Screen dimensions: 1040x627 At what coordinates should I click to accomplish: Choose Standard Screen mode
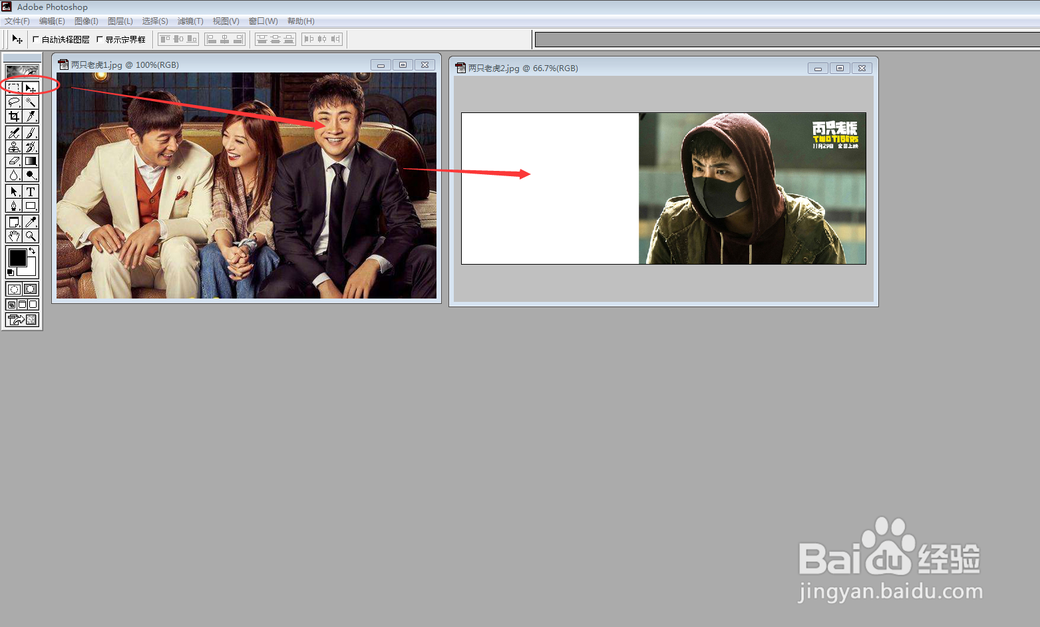click(11, 305)
